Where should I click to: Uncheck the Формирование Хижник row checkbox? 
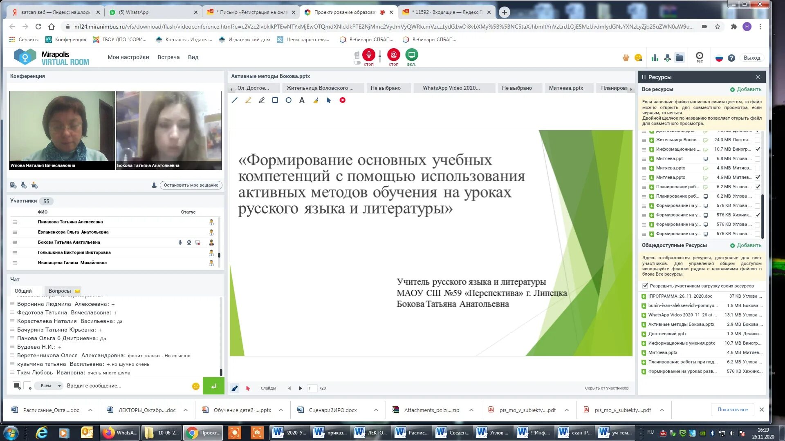[x=758, y=215]
